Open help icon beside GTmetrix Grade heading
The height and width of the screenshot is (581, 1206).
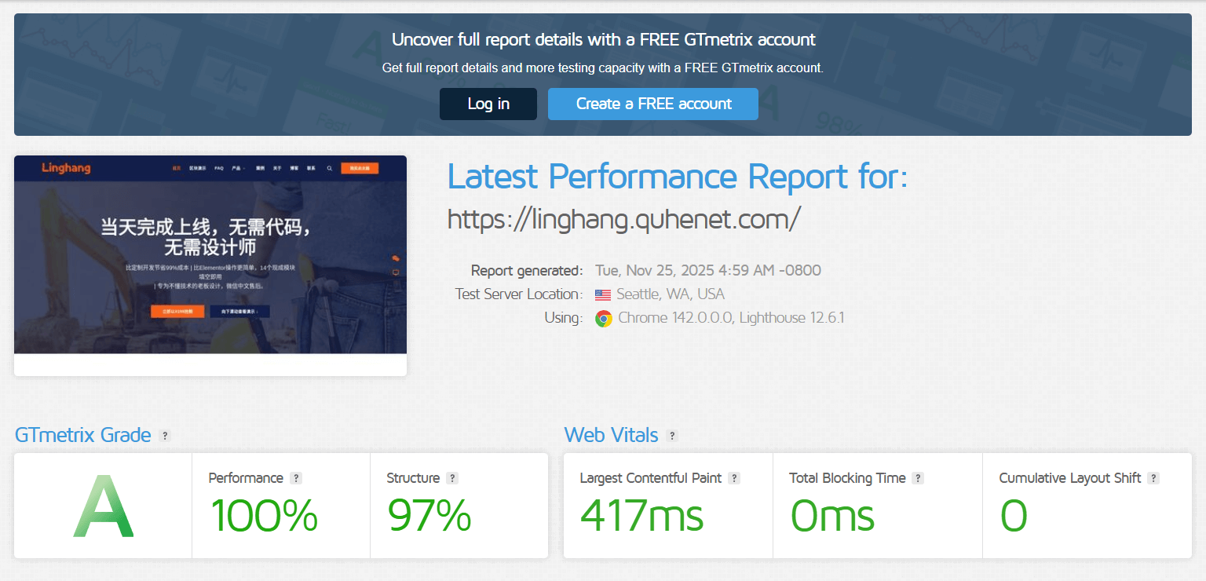[164, 436]
